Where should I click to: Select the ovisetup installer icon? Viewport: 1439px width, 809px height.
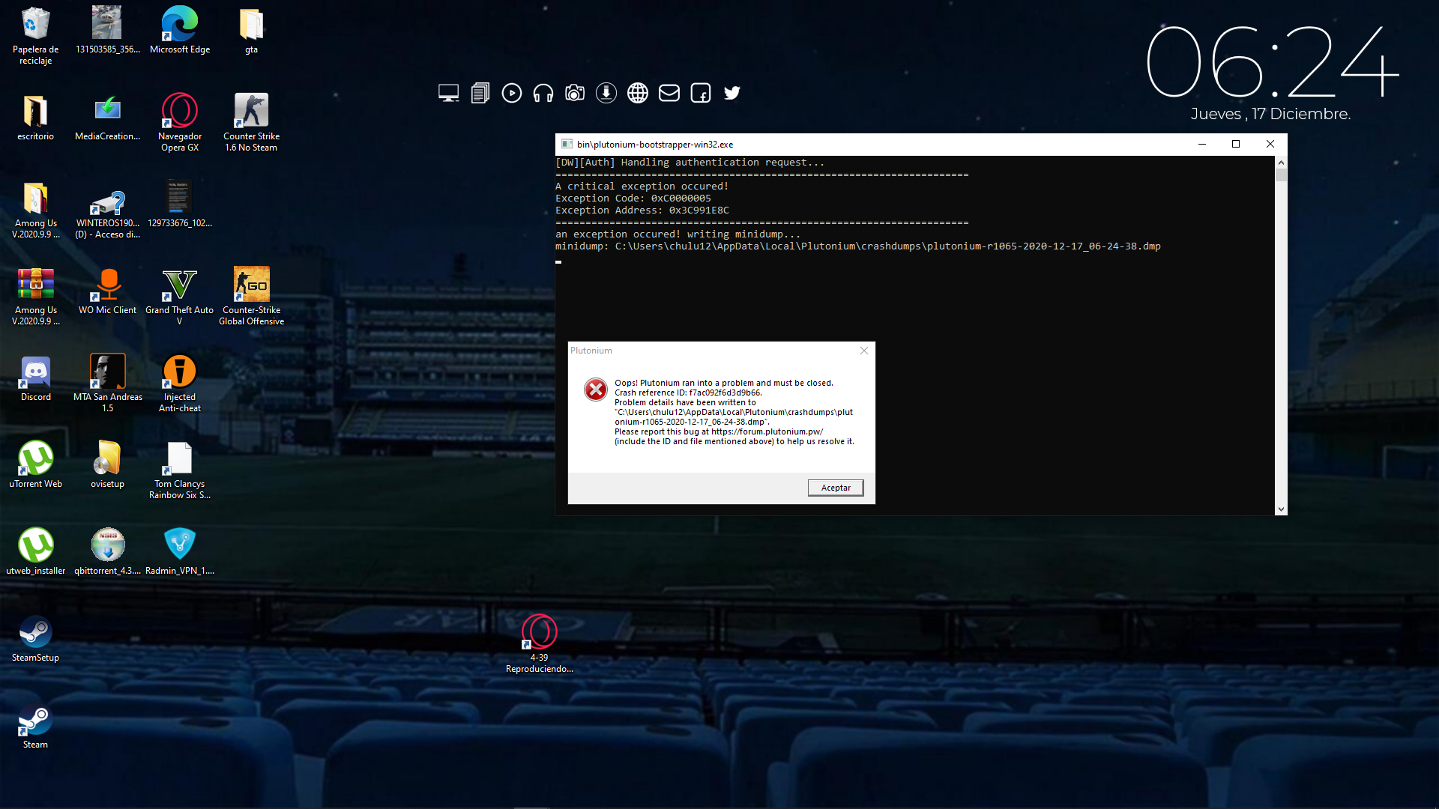pos(107,464)
